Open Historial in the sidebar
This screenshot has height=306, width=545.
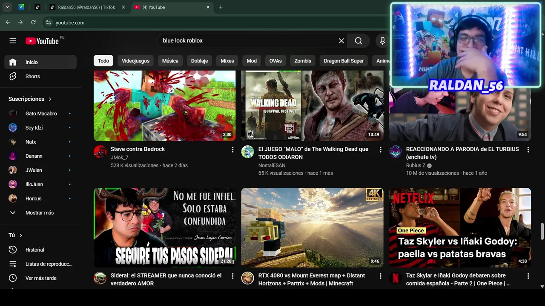click(x=41, y=250)
